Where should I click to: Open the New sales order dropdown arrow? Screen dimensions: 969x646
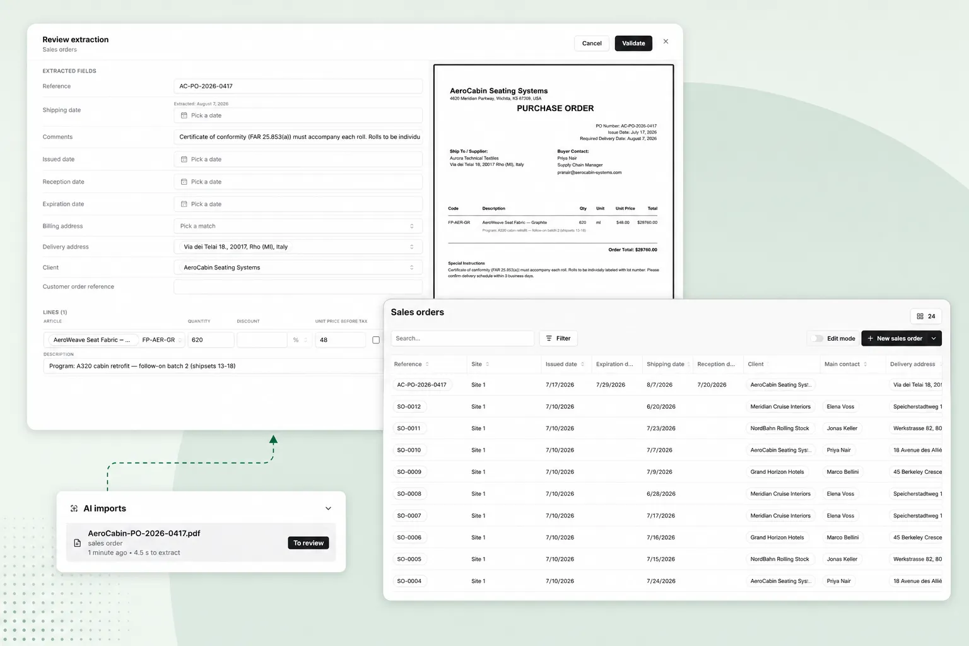(x=934, y=339)
